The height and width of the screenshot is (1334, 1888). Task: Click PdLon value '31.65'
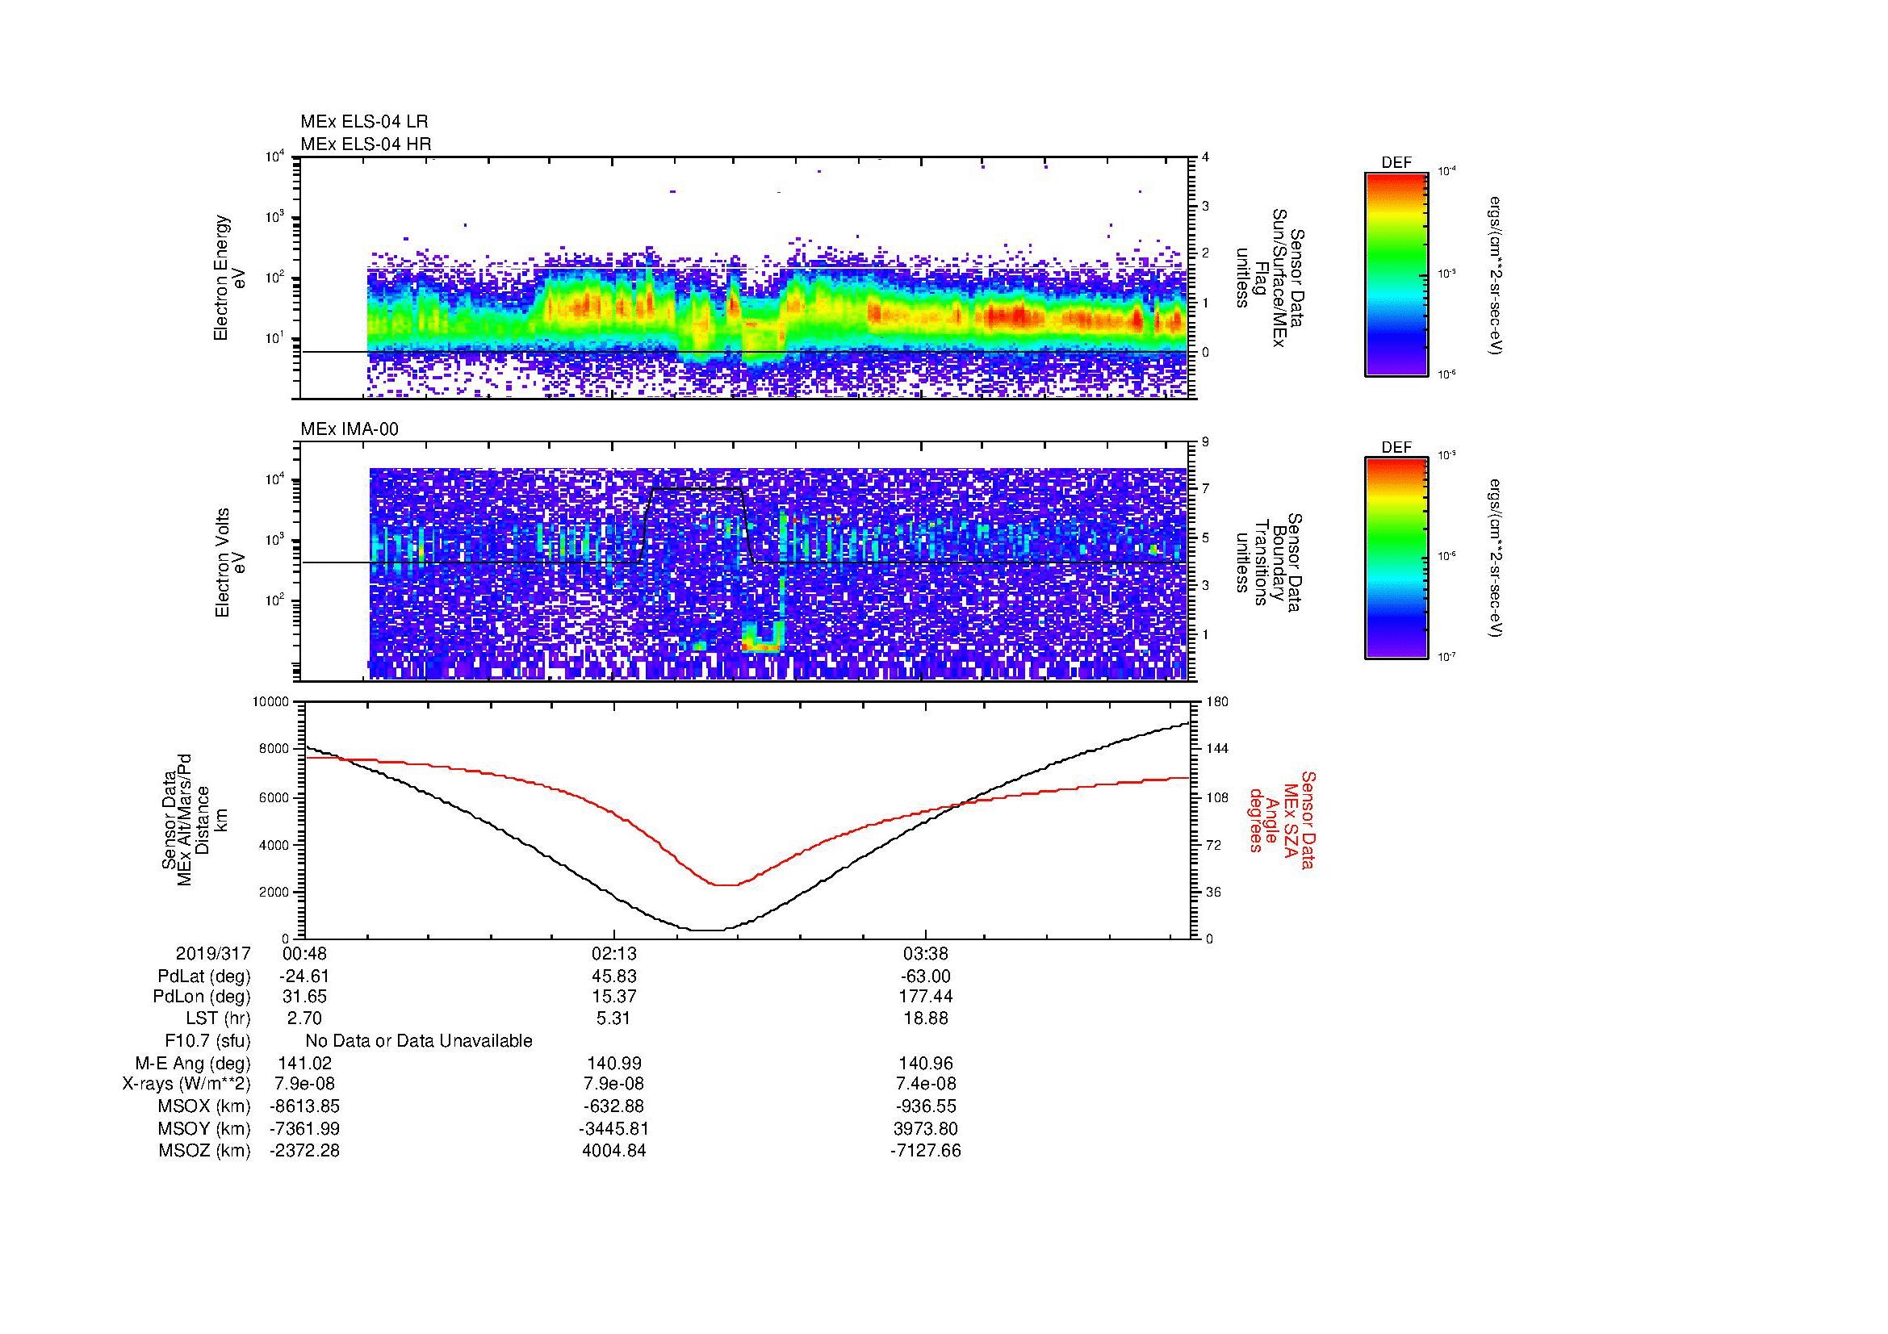coord(304,996)
